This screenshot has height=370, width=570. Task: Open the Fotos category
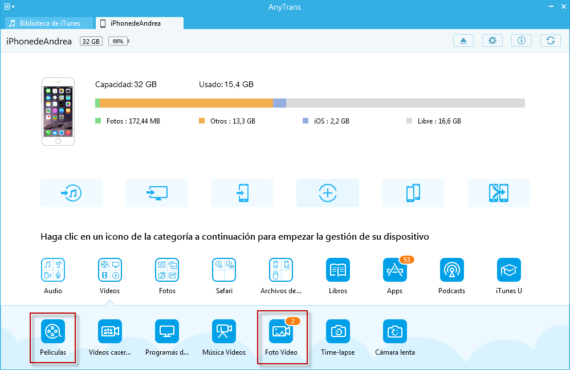click(167, 276)
